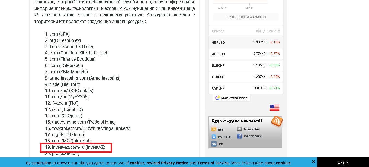Screen dimensions: 369x167
Task: Open revised Privacy Notice link
Action: (167, 163)
